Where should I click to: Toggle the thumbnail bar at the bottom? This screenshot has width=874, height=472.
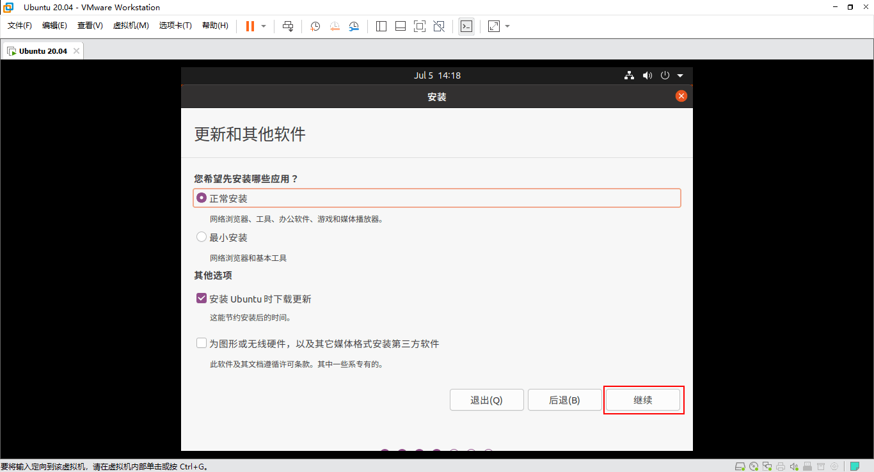pos(401,26)
